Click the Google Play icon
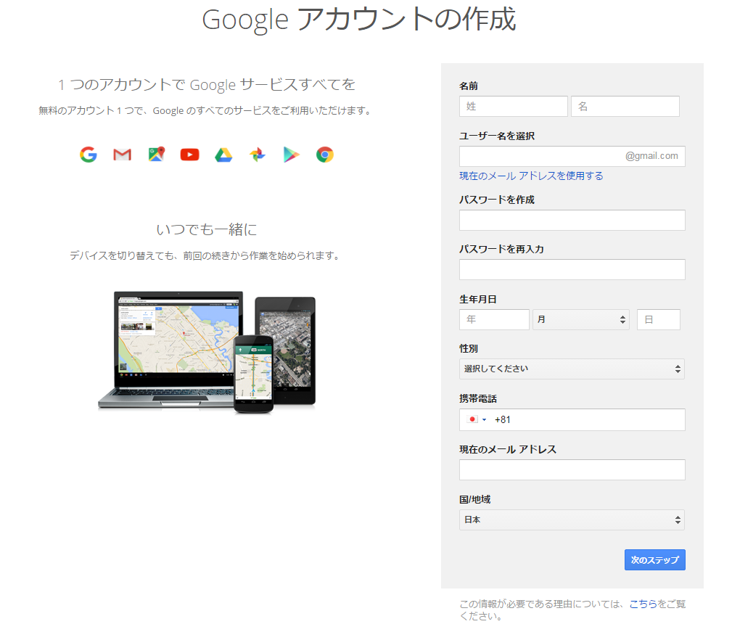Viewport: 732px width, 640px height. pyautogui.click(x=291, y=155)
